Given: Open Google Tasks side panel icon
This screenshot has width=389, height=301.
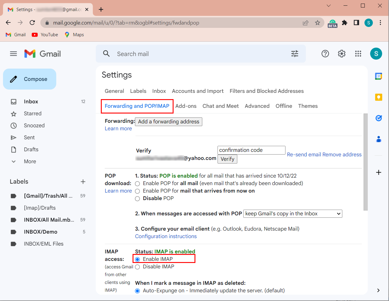Looking at the screenshot, I should [379, 118].
